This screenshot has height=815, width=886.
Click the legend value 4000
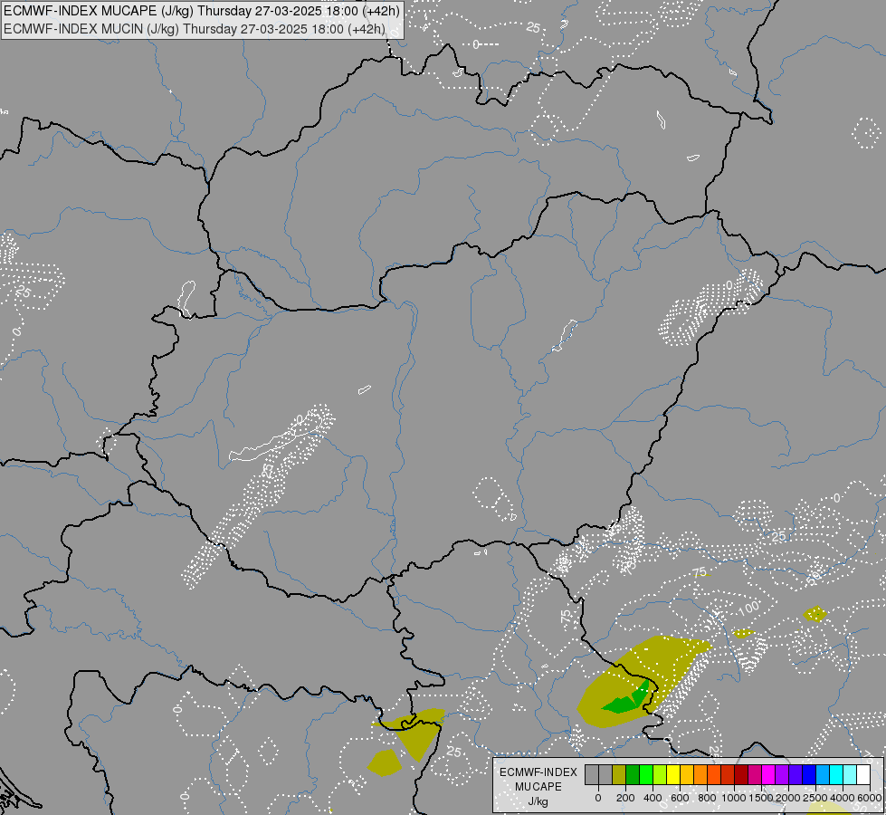(843, 798)
